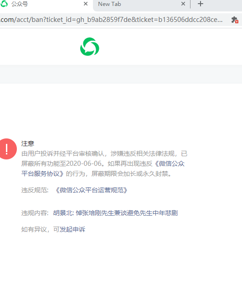Image resolution: width=242 pixels, height=291 pixels.
Task: Switch to the New Tab tab
Action: click(x=141, y=4)
